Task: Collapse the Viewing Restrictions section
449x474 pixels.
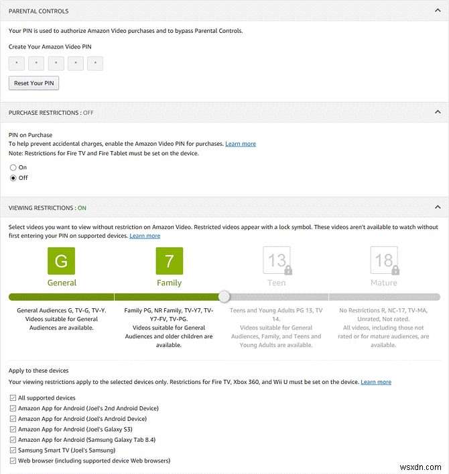Action: (438, 207)
